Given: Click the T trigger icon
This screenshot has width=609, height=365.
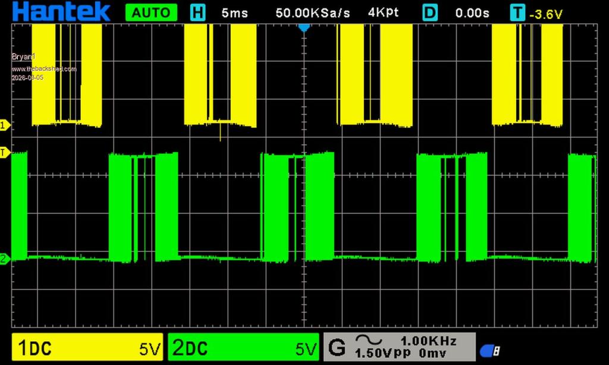Looking at the screenshot, I should pyautogui.click(x=517, y=12).
